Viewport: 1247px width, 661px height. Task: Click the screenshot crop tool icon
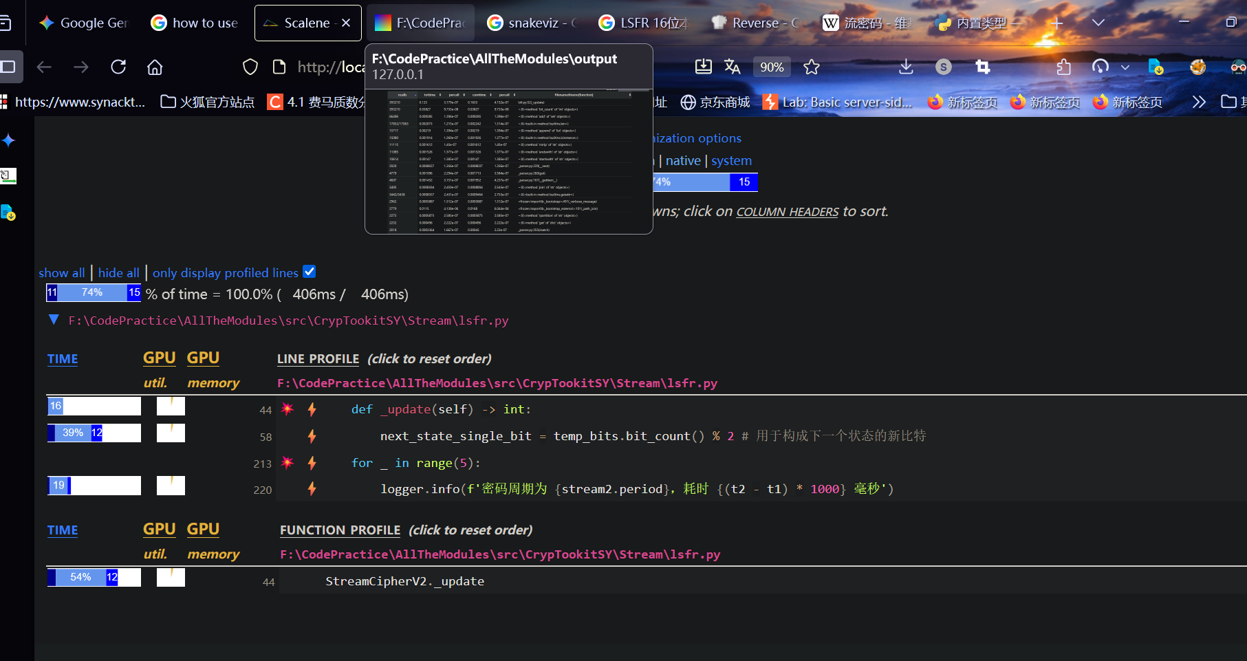click(983, 67)
